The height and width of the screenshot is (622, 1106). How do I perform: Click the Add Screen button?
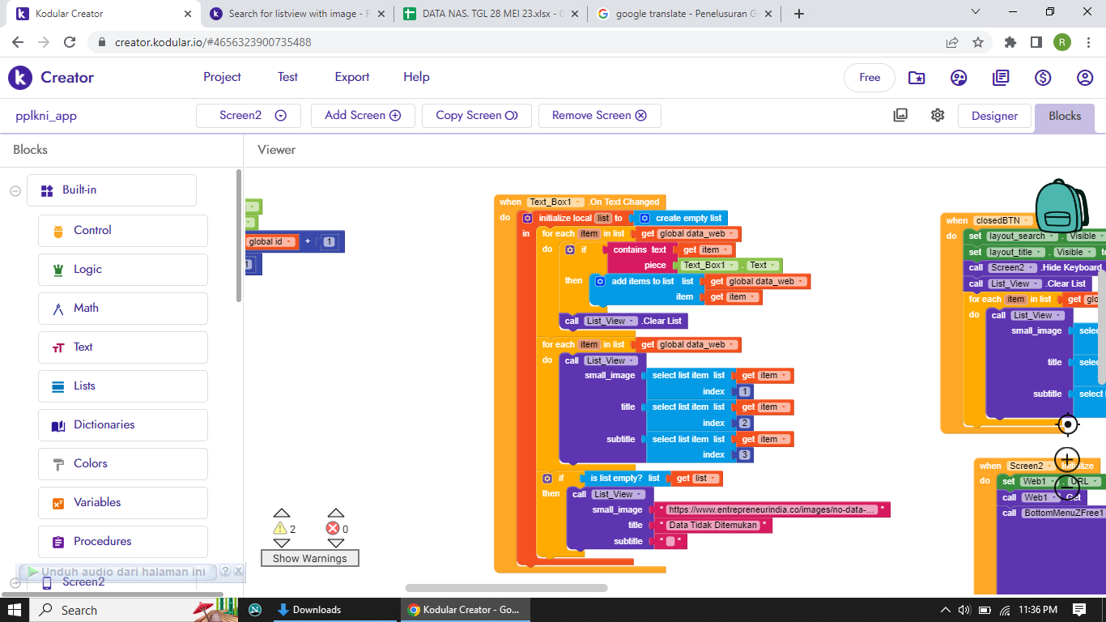363,116
